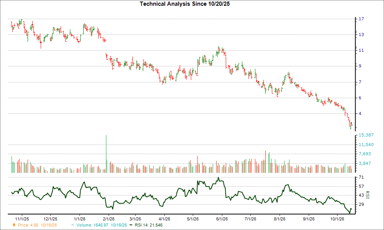Click the 10/1/26 date axis label
This screenshot has width=384, height=230.
337,219
